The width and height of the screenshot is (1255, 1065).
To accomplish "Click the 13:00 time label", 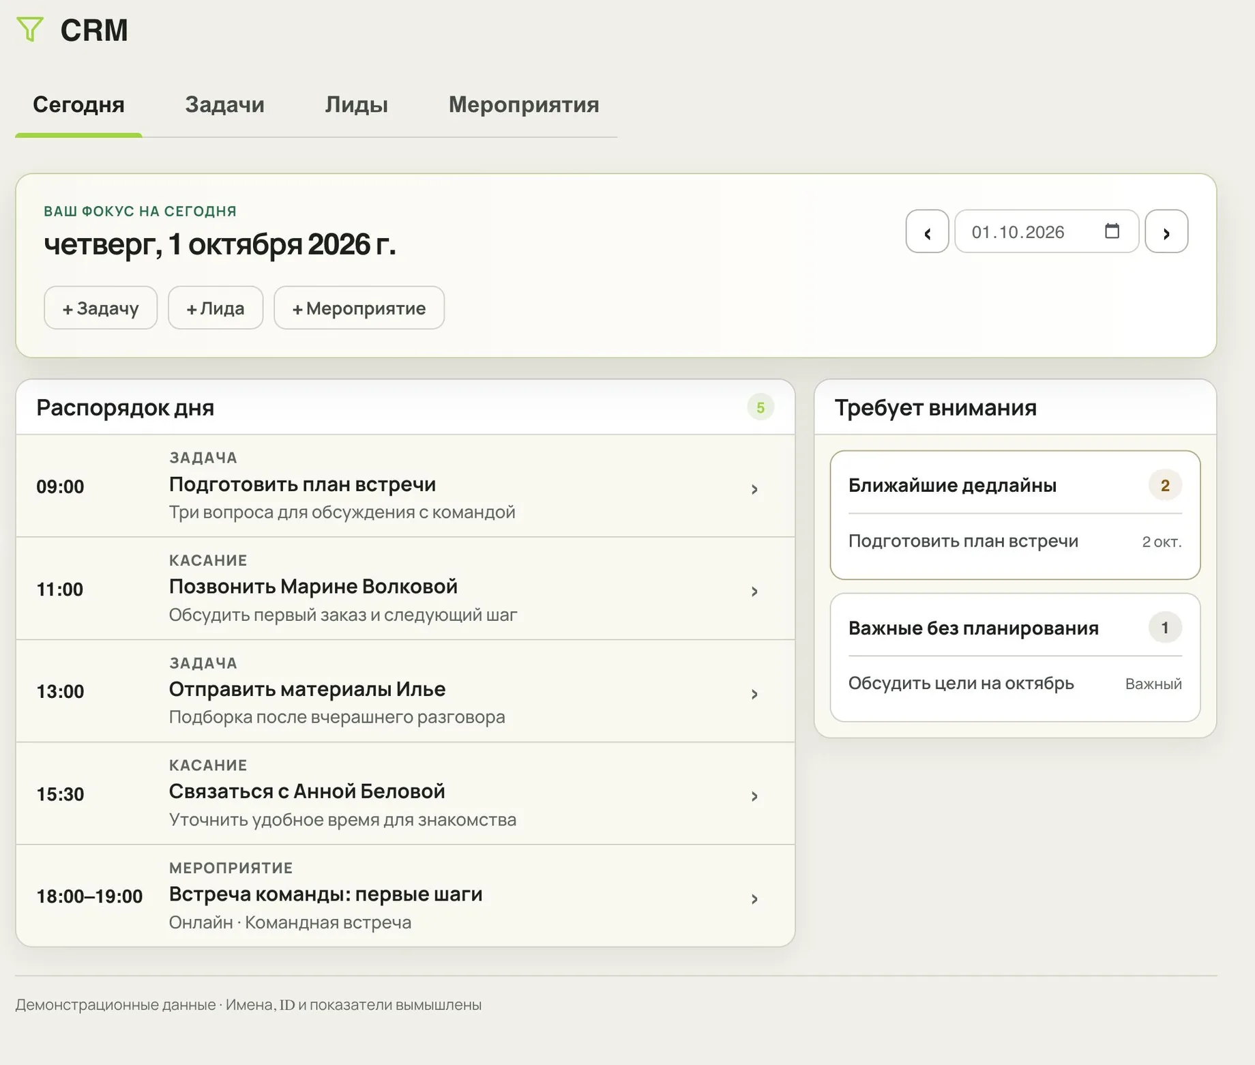I will pos(60,692).
